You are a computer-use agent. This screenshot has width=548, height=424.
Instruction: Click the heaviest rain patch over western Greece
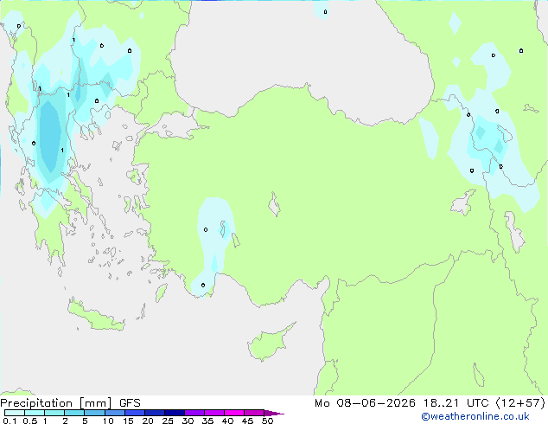click(49, 137)
